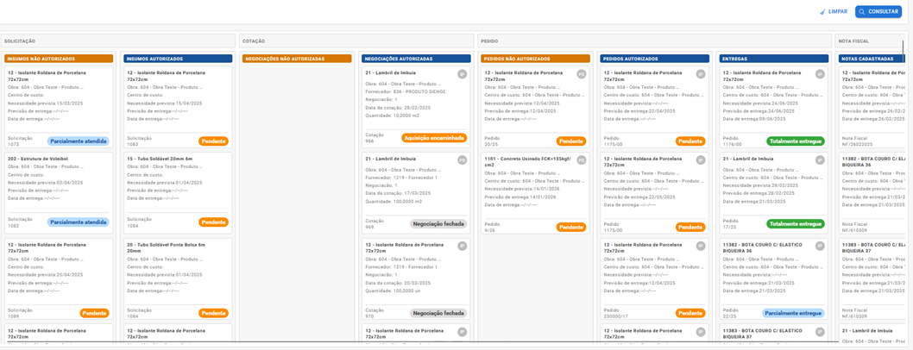
Task: Click Parcialmente entregue status on Pedido 22/25
Action: (793, 313)
